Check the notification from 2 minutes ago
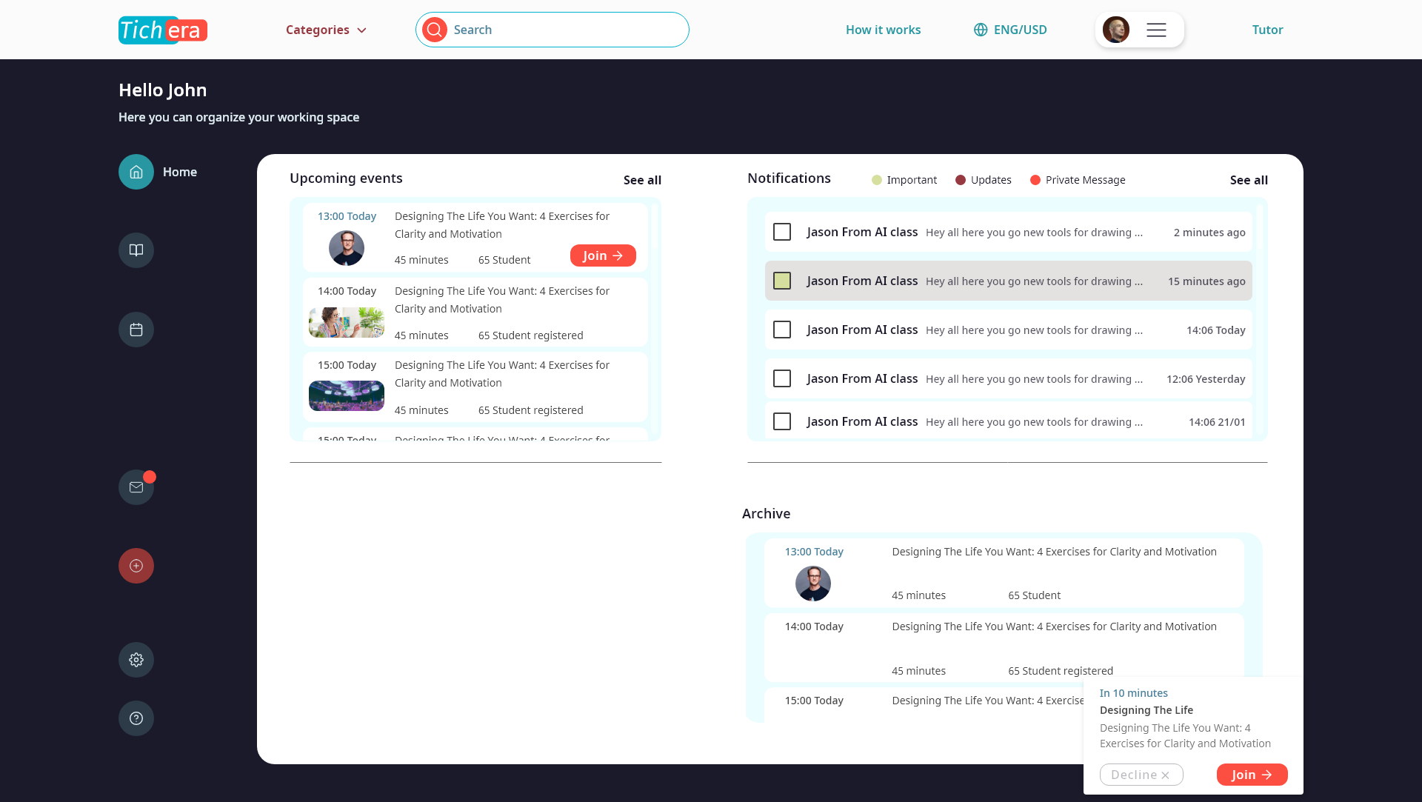This screenshot has height=802, width=1422. (x=782, y=232)
